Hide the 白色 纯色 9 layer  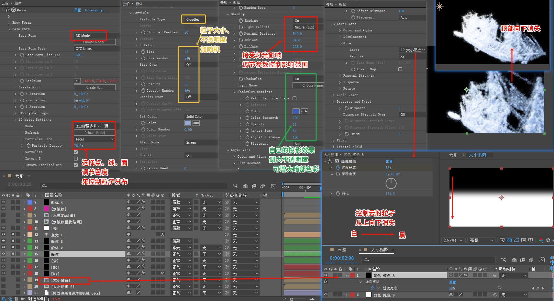coord(326,295)
